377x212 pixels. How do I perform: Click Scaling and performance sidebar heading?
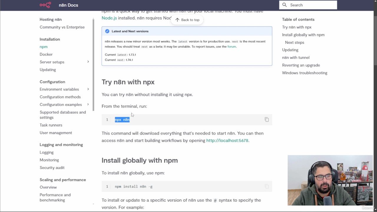63,180
